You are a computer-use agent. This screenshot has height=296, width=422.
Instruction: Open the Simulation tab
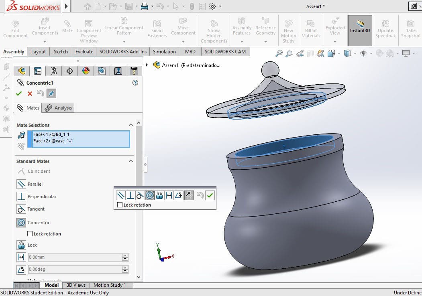164,52
